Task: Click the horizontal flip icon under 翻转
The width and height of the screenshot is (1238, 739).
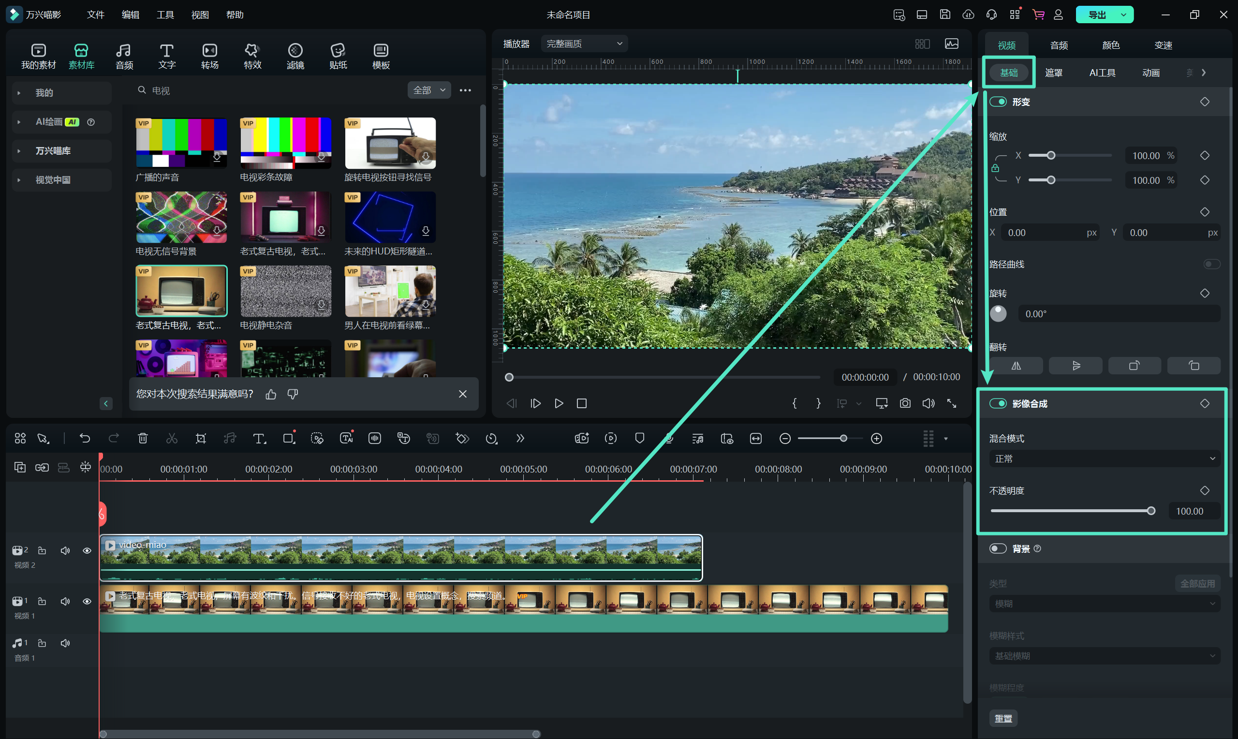Action: (x=1016, y=366)
